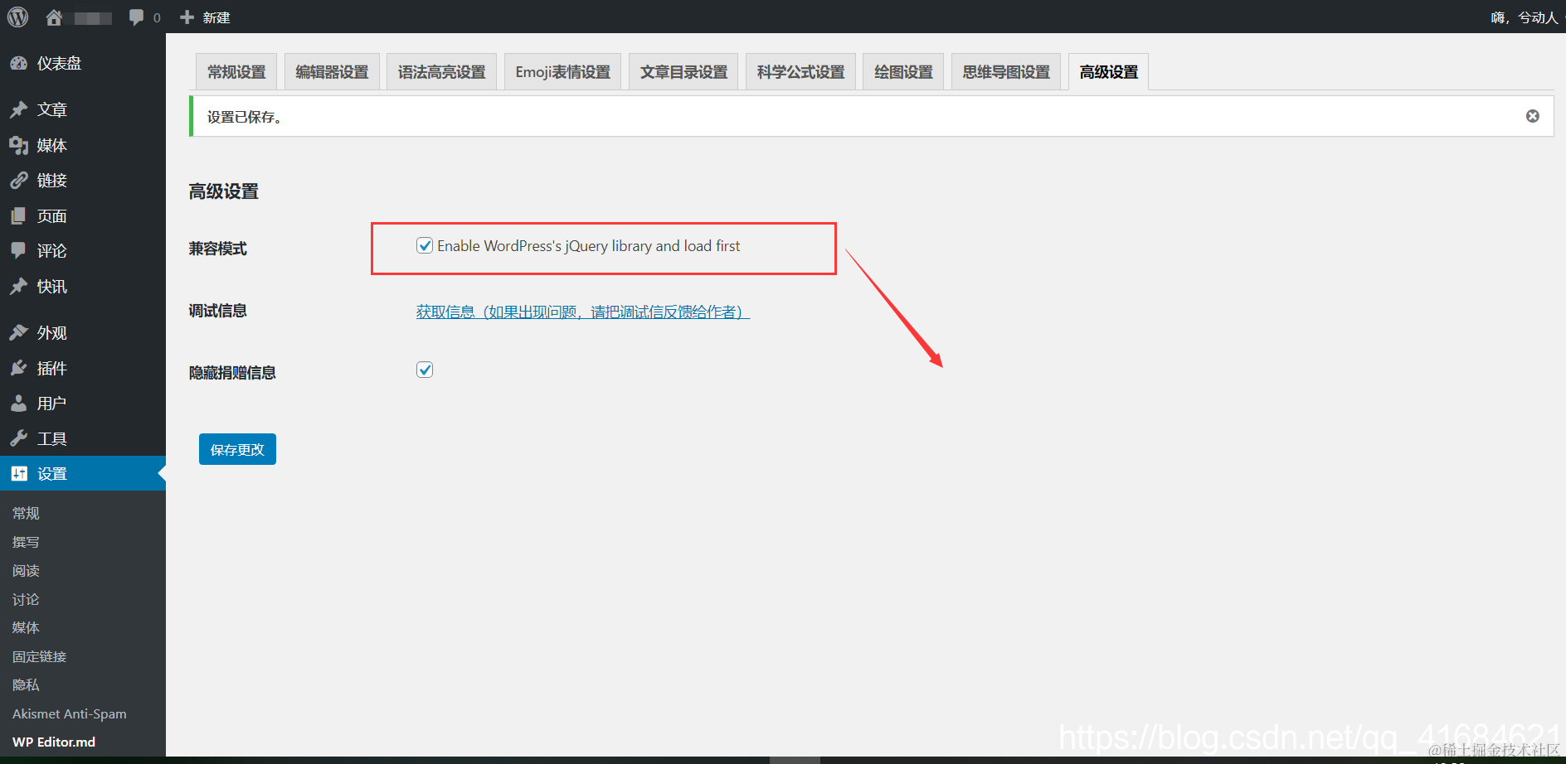Visit site via the home icon

(54, 17)
